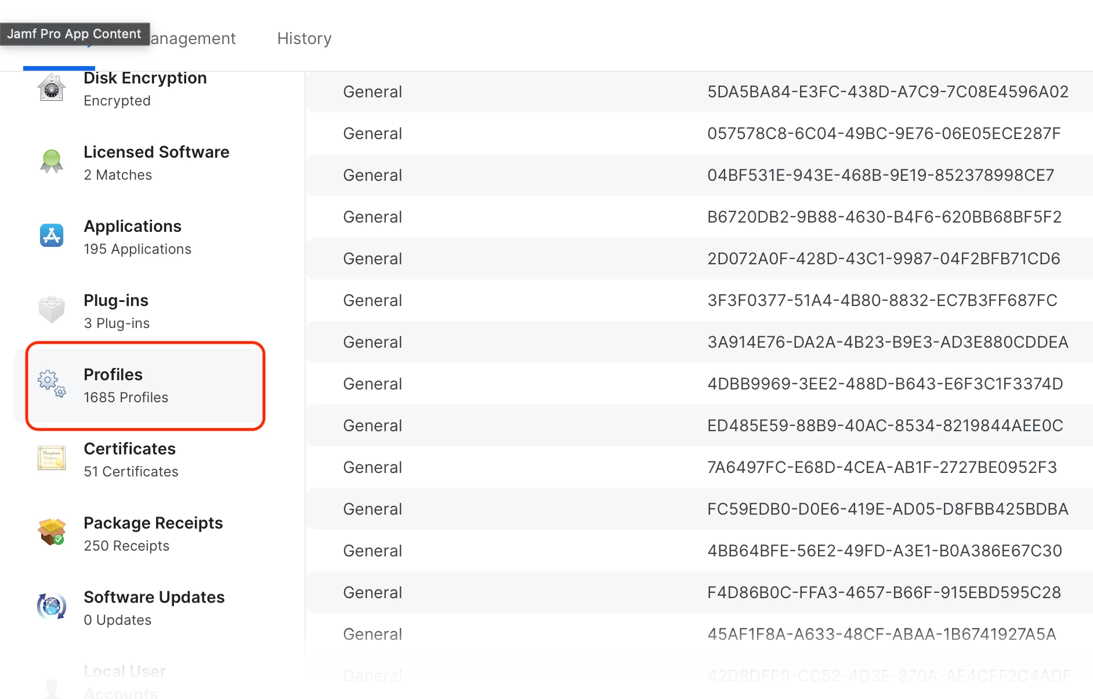Open Disk Encryption section in sidebar
The width and height of the screenshot is (1093, 699).
pyautogui.click(x=145, y=78)
